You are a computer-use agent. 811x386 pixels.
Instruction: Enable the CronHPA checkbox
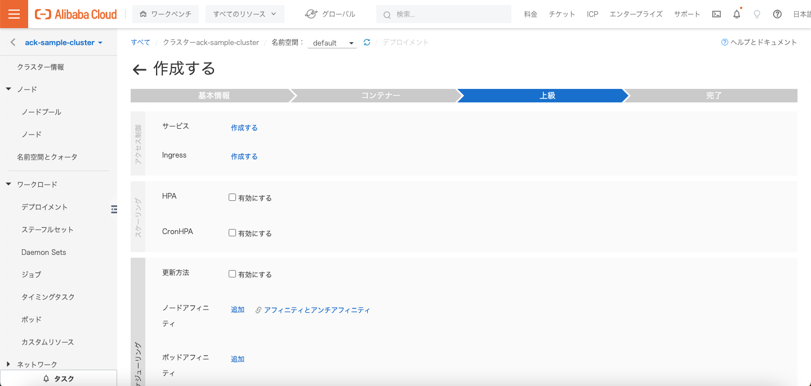(232, 233)
